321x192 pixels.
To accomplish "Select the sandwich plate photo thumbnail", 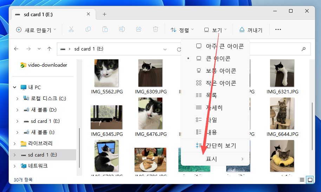I will click(150, 160).
